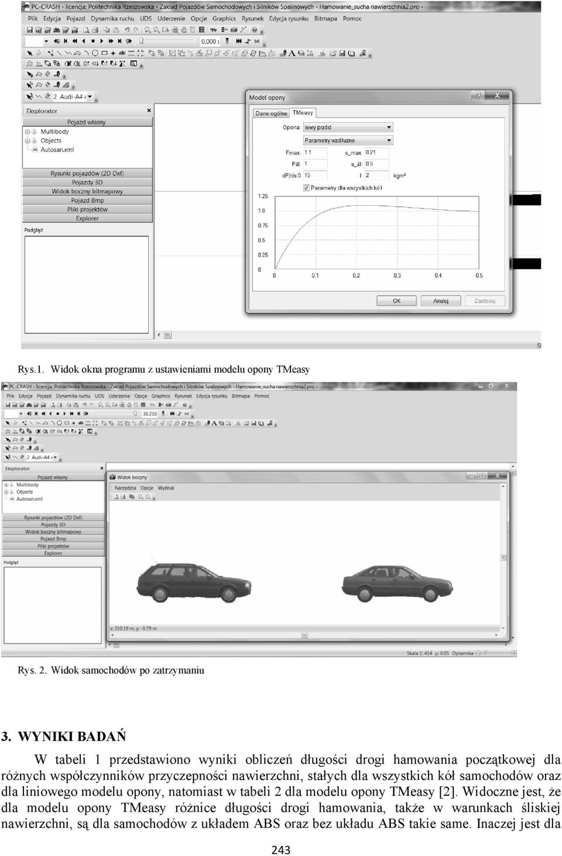Click first icon in Widok boczny window toolbar
Image resolution: width=562 pixels, height=856 pixels.
tap(115, 497)
